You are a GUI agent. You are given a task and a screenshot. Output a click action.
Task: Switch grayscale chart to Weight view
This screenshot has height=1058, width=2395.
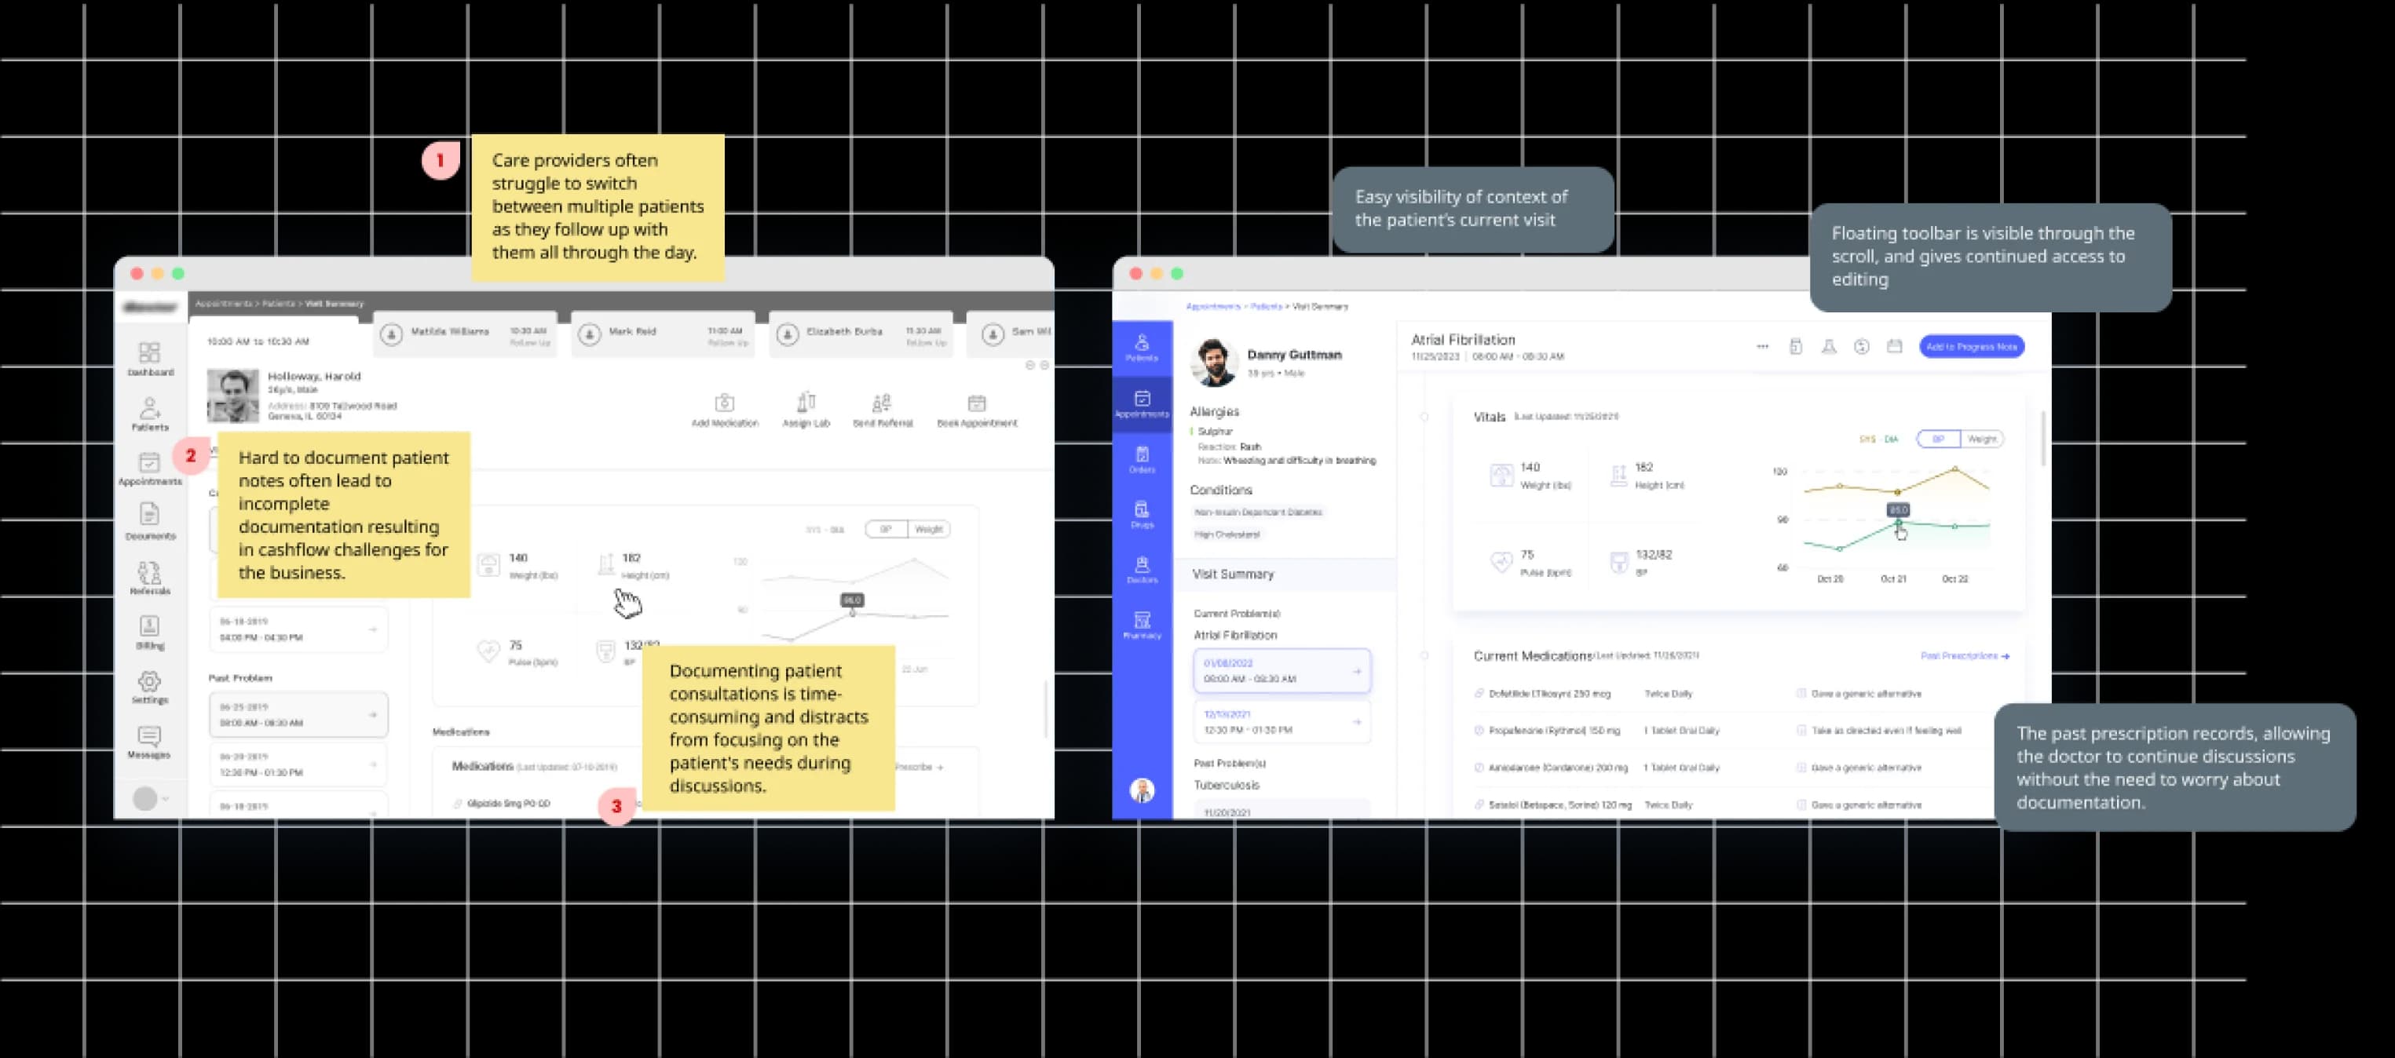click(929, 530)
